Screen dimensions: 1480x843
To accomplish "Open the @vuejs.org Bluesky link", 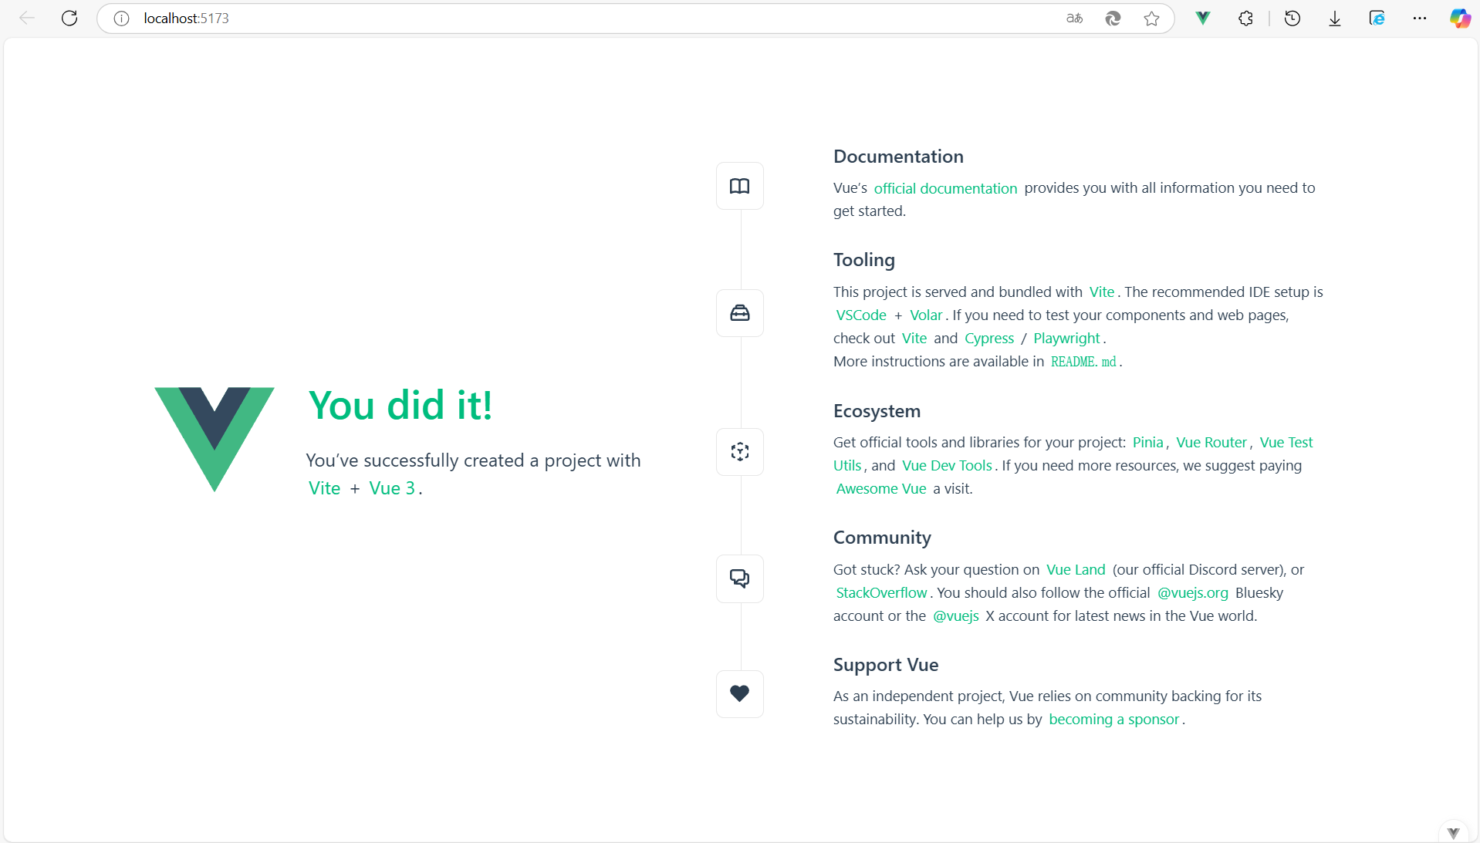I will 1192,593.
